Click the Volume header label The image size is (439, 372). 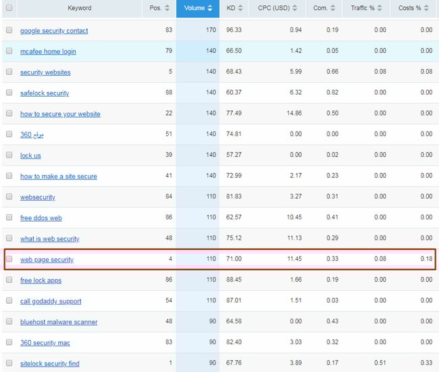195,8
